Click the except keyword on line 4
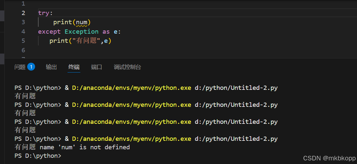The image size is (357, 164). 50,32
